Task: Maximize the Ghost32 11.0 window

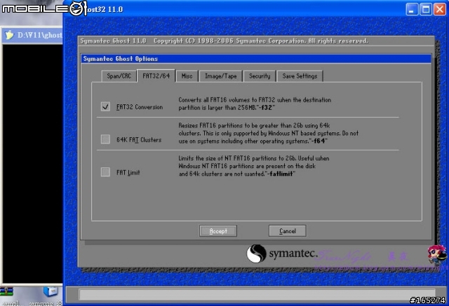Action: 426,9
